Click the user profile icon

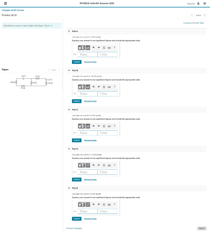pos(198,3)
